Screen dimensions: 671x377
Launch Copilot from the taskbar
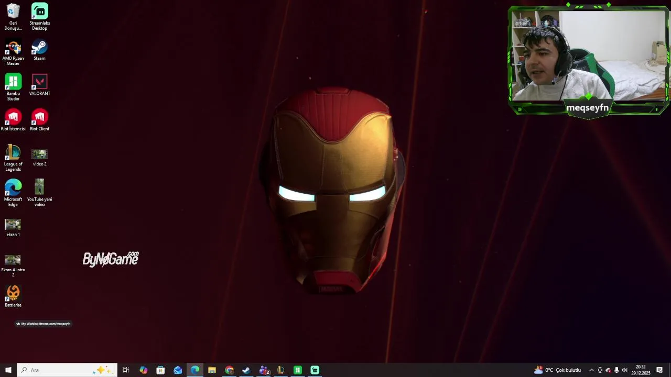[x=143, y=370]
